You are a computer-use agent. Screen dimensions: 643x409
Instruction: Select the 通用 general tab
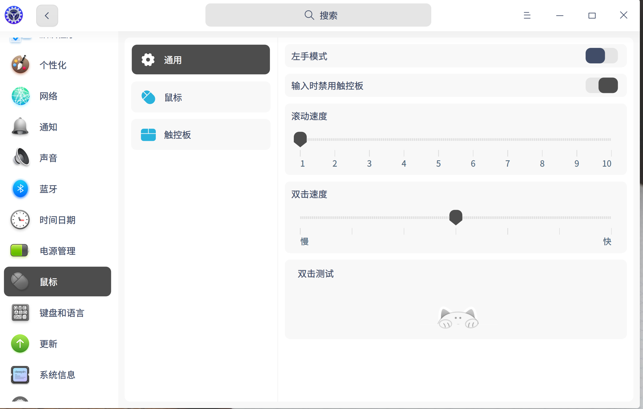(x=172, y=59)
